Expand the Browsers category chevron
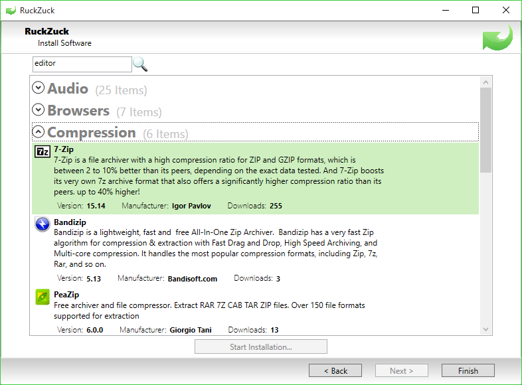Image resolution: width=522 pixels, height=385 pixels. pos(39,110)
